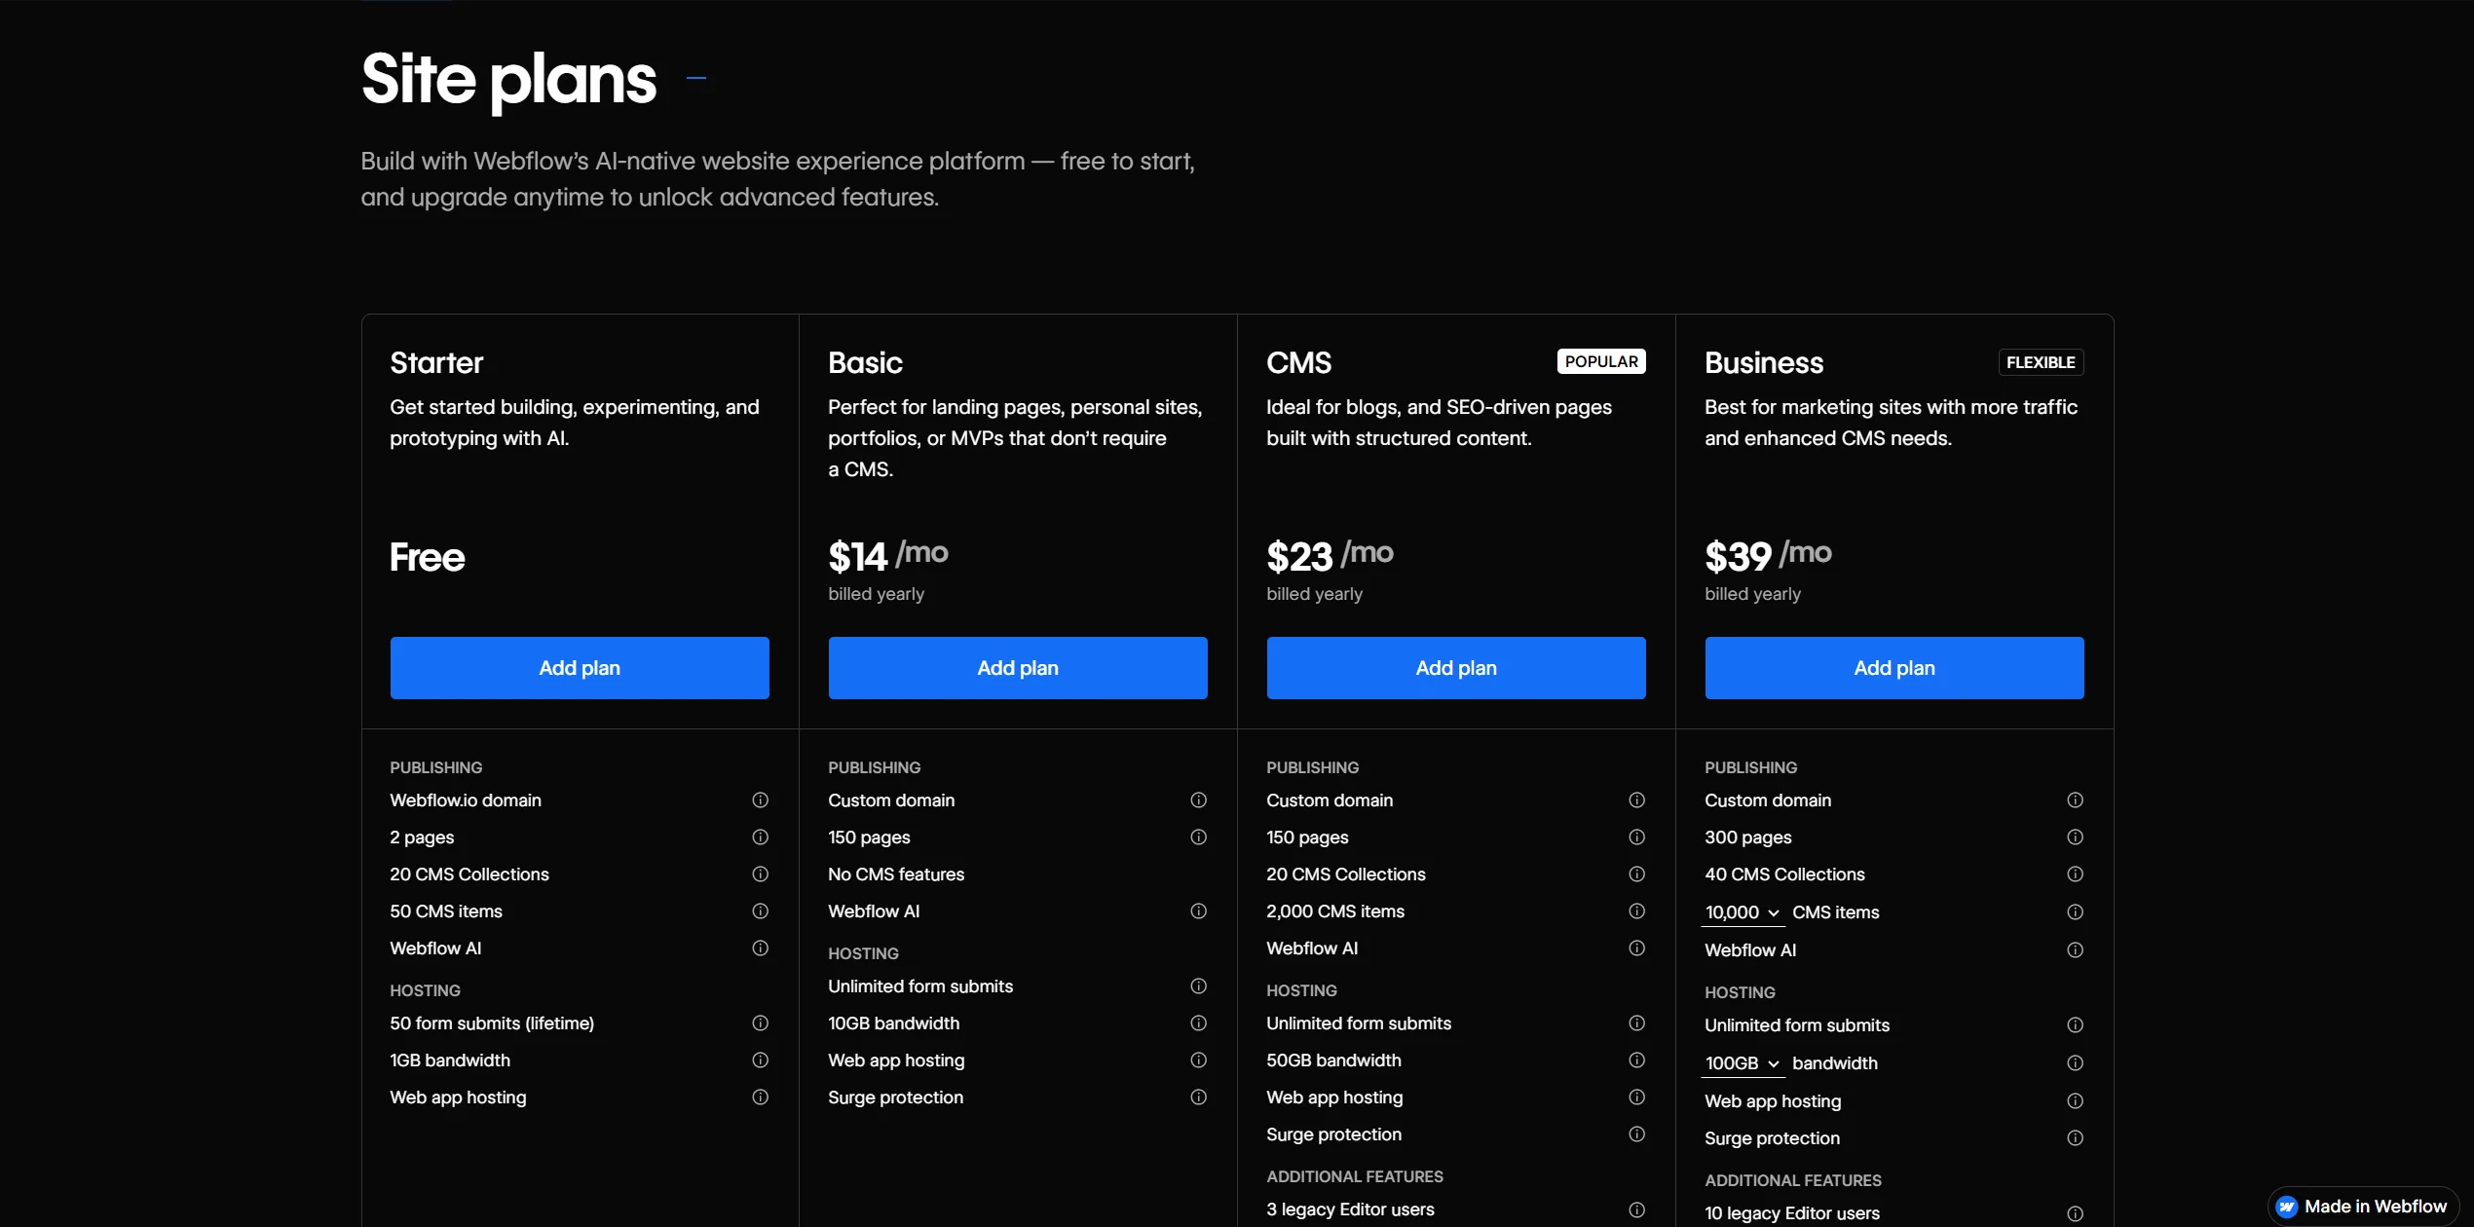Click info icon for 40 CMS Collections
Screen dimensions: 2474x1227
(2075, 874)
